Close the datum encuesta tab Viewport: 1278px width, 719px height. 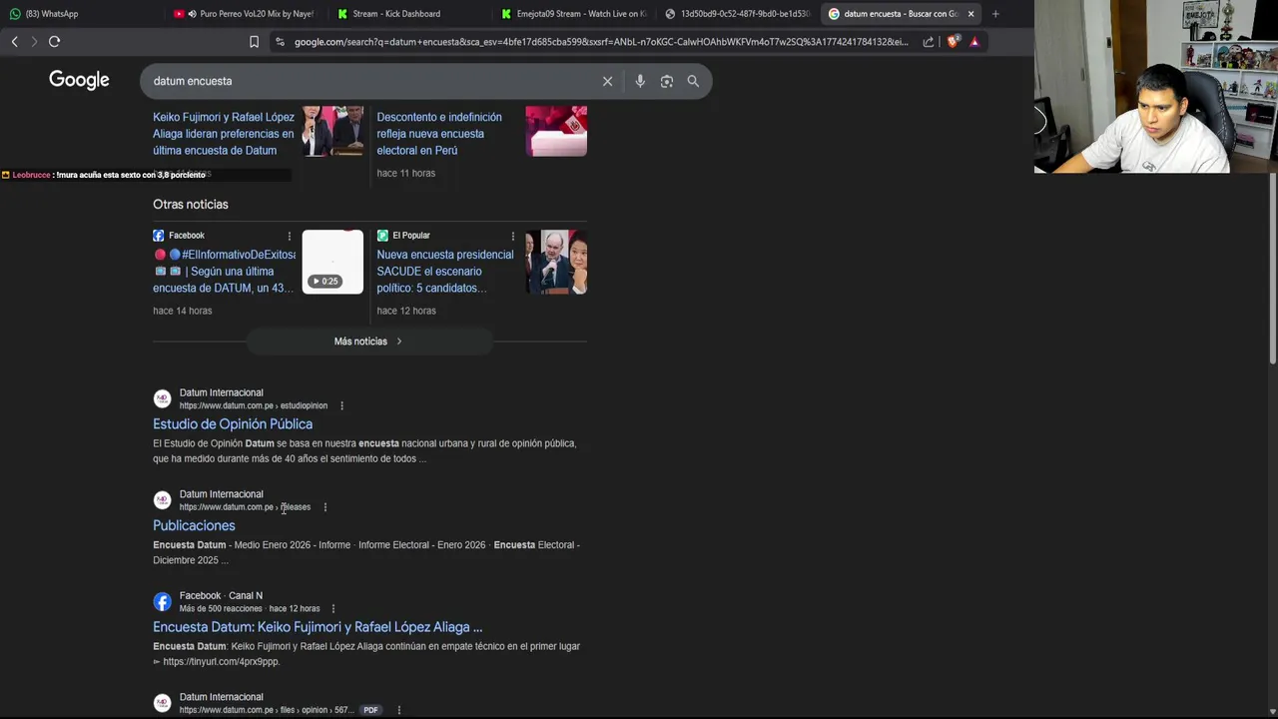click(970, 14)
